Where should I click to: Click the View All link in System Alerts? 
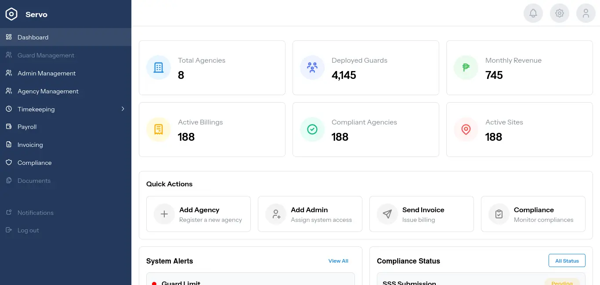point(338,260)
